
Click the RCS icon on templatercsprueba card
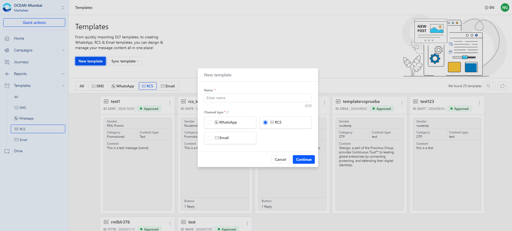[338, 101]
